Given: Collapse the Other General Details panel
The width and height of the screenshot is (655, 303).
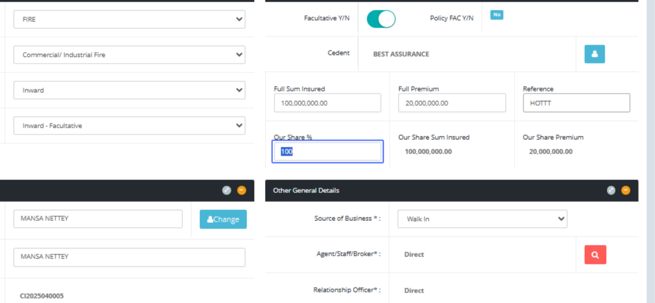Looking at the screenshot, I should 626,190.
